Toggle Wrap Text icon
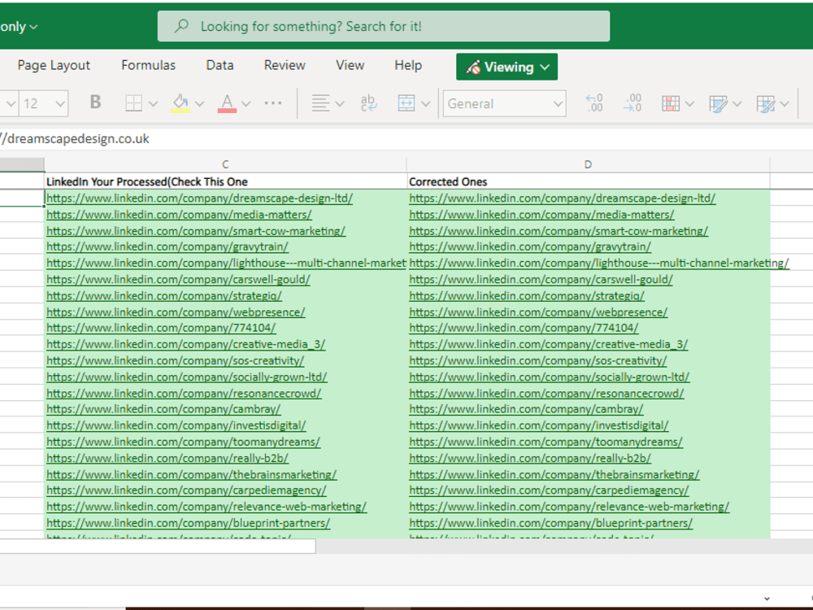 click(368, 103)
